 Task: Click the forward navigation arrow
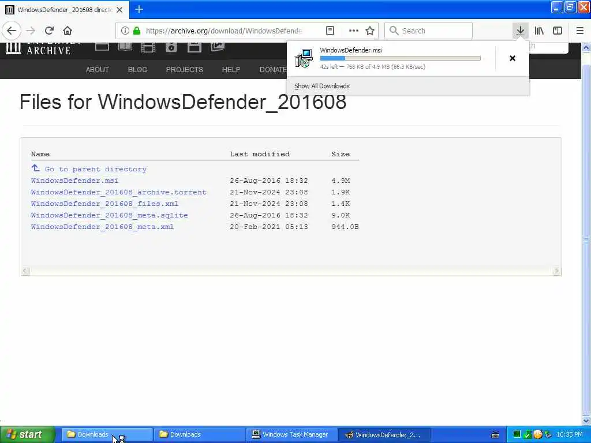[31, 31]
